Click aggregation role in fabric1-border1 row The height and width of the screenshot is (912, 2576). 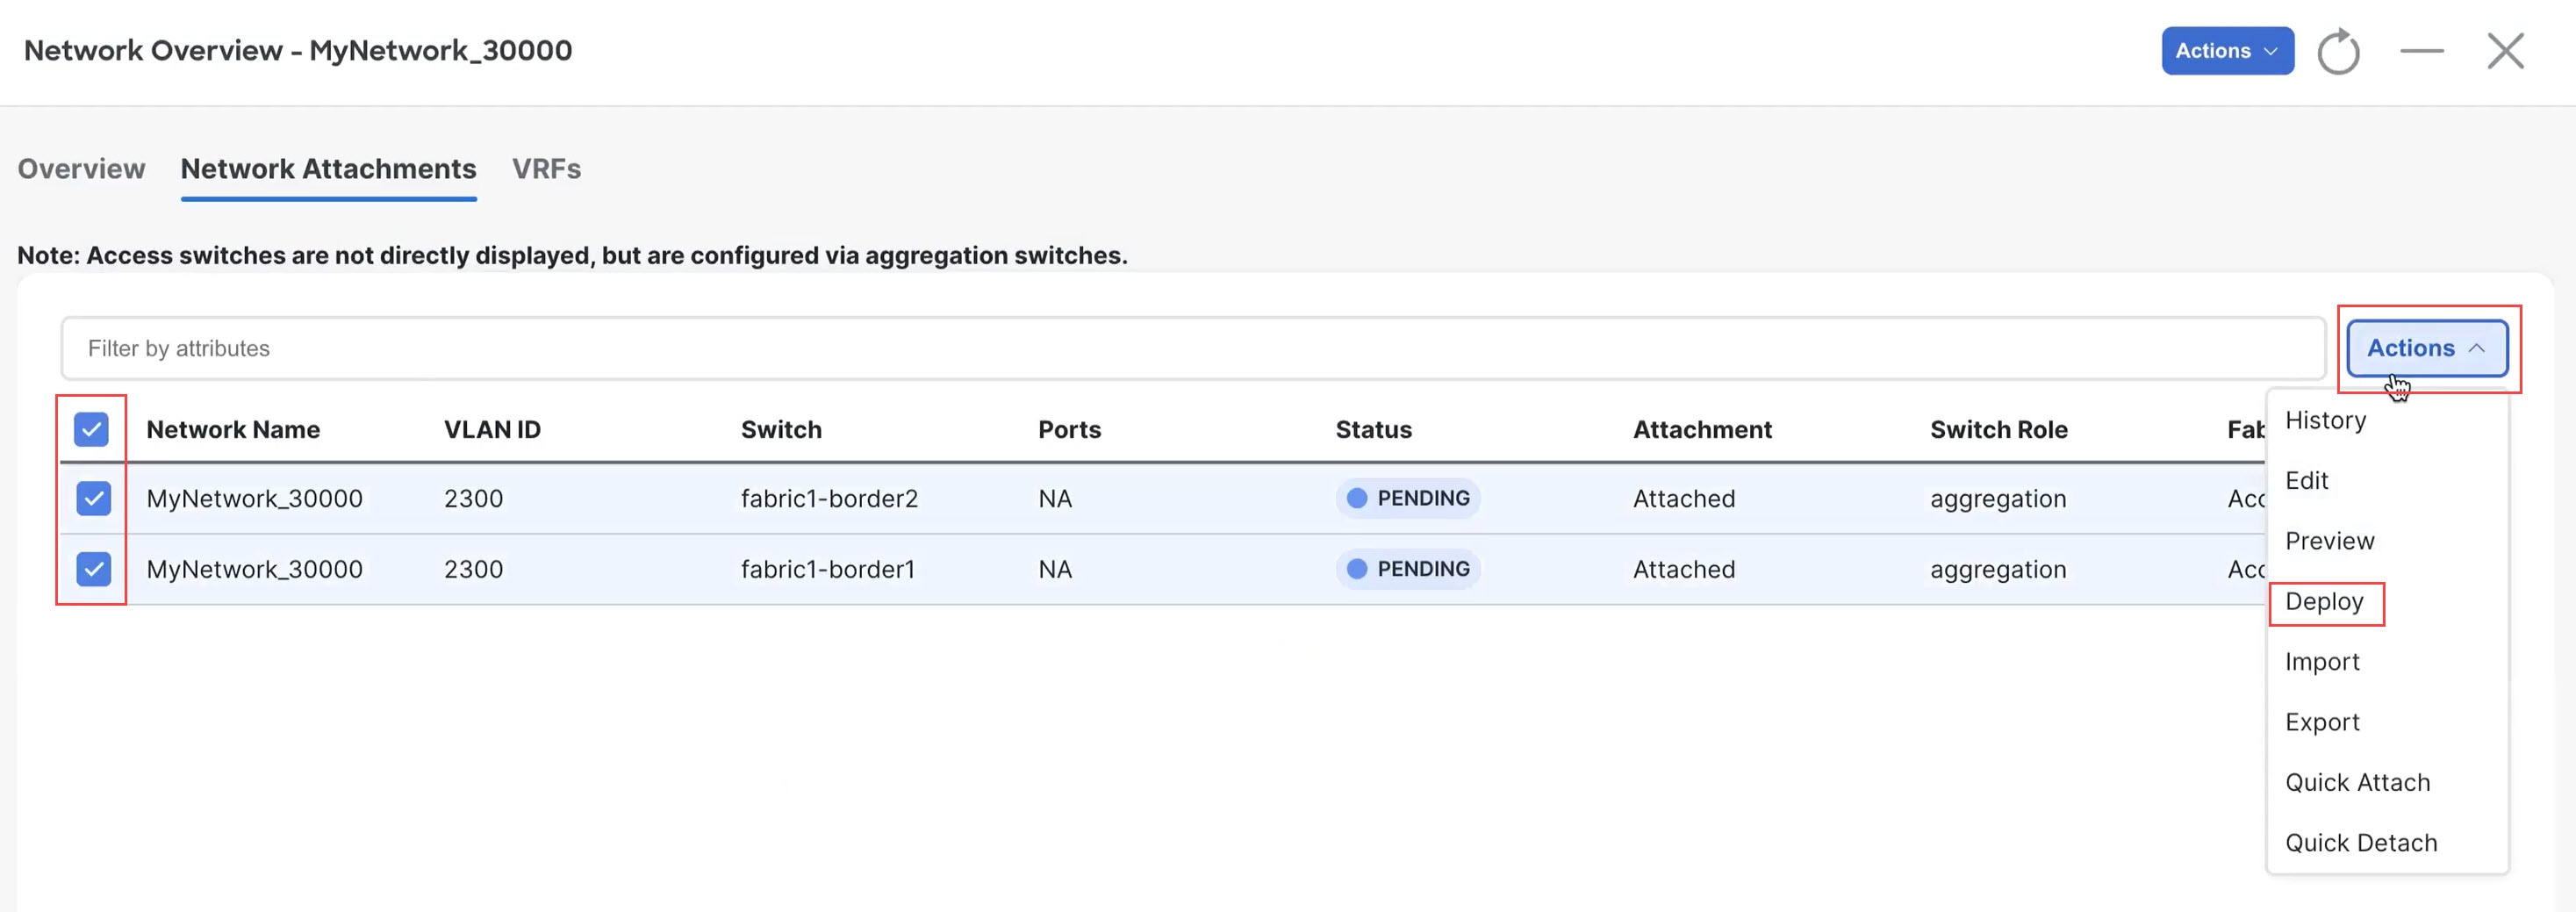click(1998, 570)
